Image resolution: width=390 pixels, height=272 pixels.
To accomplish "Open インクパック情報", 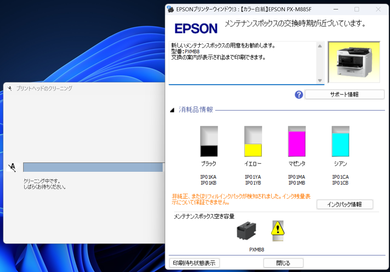I will pos(345,204).
